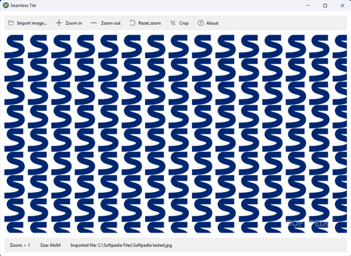The width and height of the screenshot is (351, 256).
Task: Close the Seamless Tile window
Action: (342, 5)
